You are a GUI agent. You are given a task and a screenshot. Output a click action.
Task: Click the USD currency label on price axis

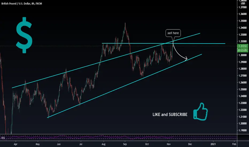pyautogui.click(x=243, y=3)
